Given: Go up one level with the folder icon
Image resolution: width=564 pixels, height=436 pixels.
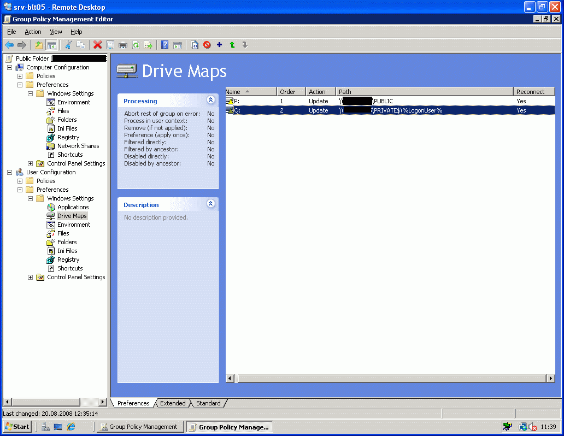Looking at the screenshot, I should tap(38, 45).
